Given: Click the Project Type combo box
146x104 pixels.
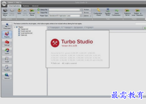Looking at the screenshot, I should 65,16.
